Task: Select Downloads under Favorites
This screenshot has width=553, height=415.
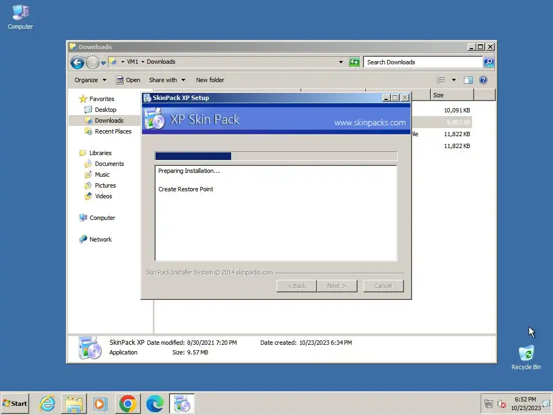Action: (104, 121)
